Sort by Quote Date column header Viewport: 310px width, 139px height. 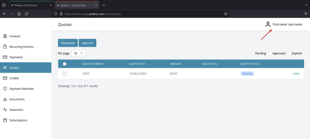[137, 64]
